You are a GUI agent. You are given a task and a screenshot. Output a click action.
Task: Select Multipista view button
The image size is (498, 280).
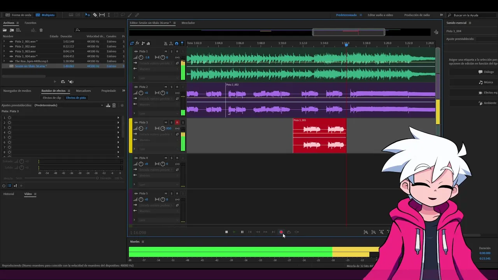click(x=45, y=15)
